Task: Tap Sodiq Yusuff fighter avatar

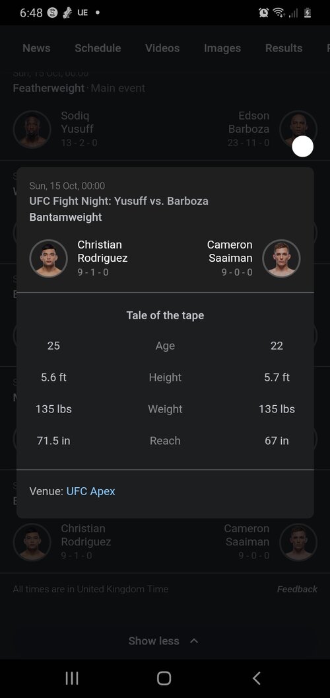Action: pos(32,129)
